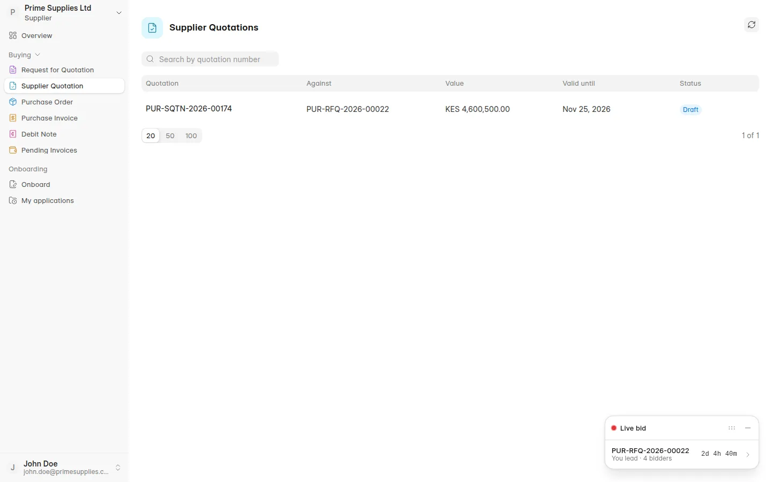The width and height of the screenshot is (772, 482).
Task: Open the Prime Supplies Ltd company switcher
Action: tap(64, 13)
